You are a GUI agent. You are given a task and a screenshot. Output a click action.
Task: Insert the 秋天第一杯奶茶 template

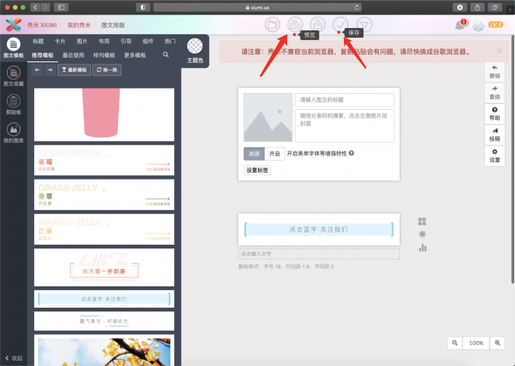pyautogui.click(x=104, y=267)
